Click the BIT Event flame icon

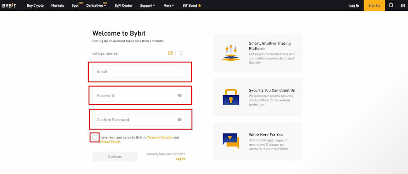pyautogui.click(x=199, y=5)
